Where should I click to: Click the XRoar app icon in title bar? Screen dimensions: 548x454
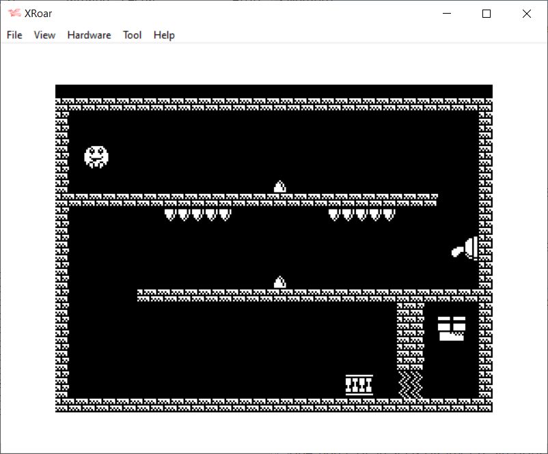[x=14, y=14]
